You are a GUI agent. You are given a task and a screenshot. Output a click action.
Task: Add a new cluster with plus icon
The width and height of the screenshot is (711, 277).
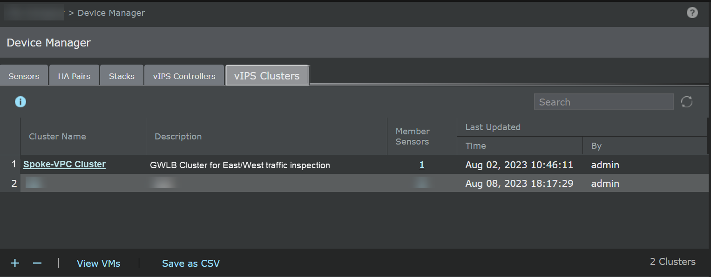[15, 263]
